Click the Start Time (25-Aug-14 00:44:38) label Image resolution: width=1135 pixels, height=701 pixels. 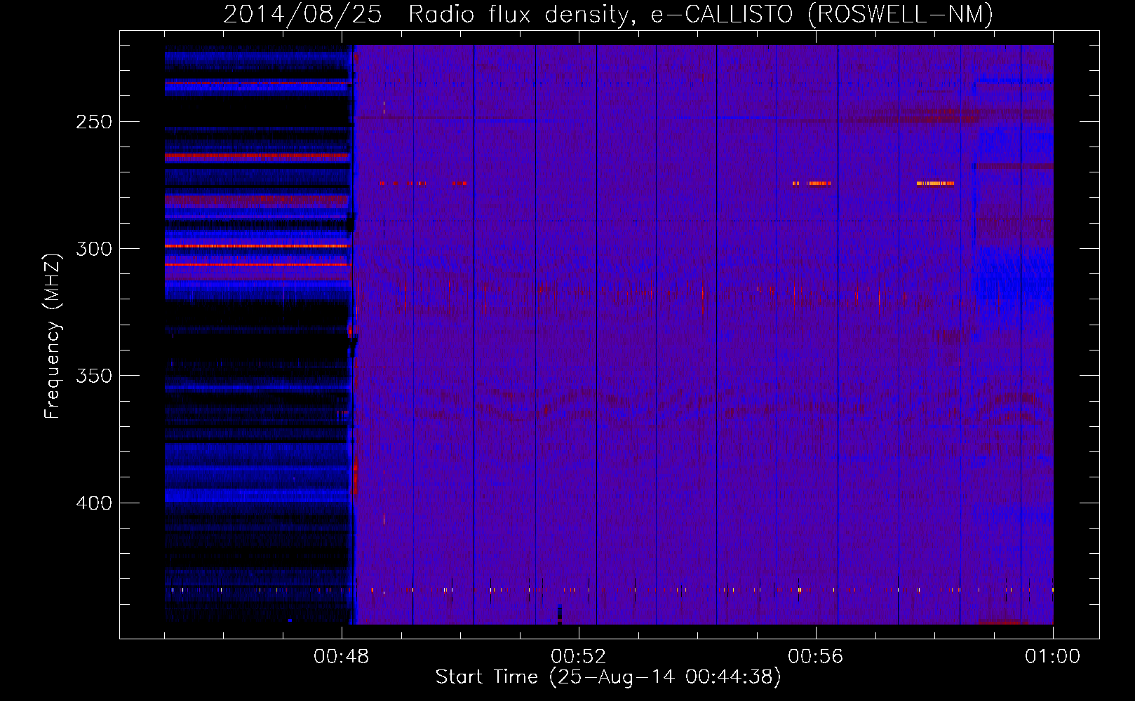[608, 677]
